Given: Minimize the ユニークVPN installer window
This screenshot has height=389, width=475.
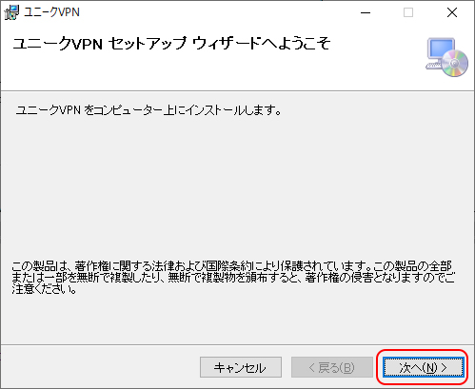Looking at the screenshot, I should 366,12.
